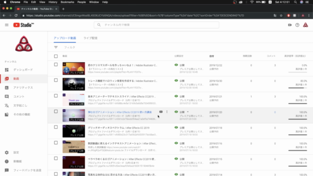The image size is (313, 176).
Task: Open the Bookmarks menu
Action: 67,2
